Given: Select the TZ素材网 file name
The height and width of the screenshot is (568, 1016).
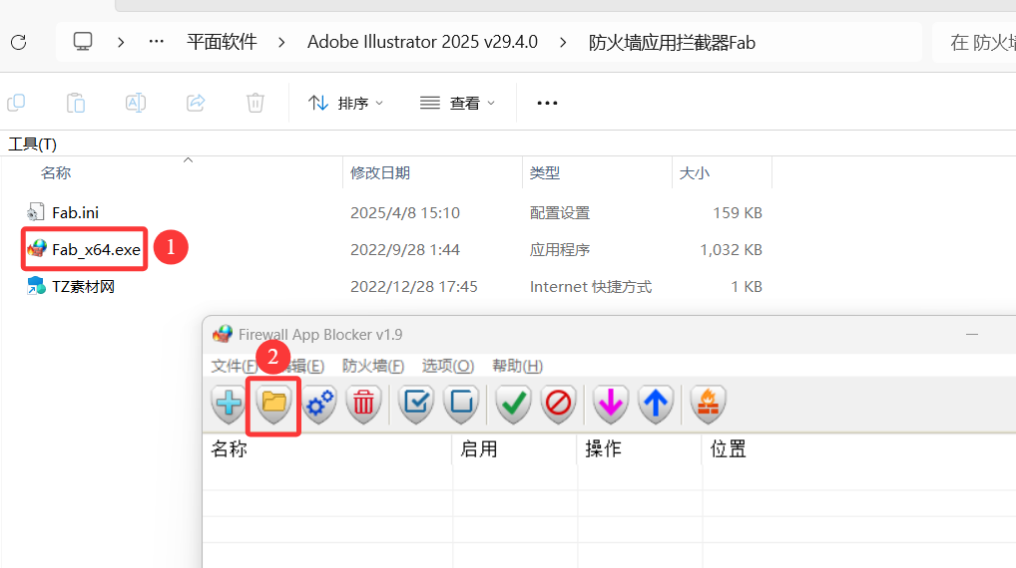Looking at the screenshot, I should tap(83, 287).
